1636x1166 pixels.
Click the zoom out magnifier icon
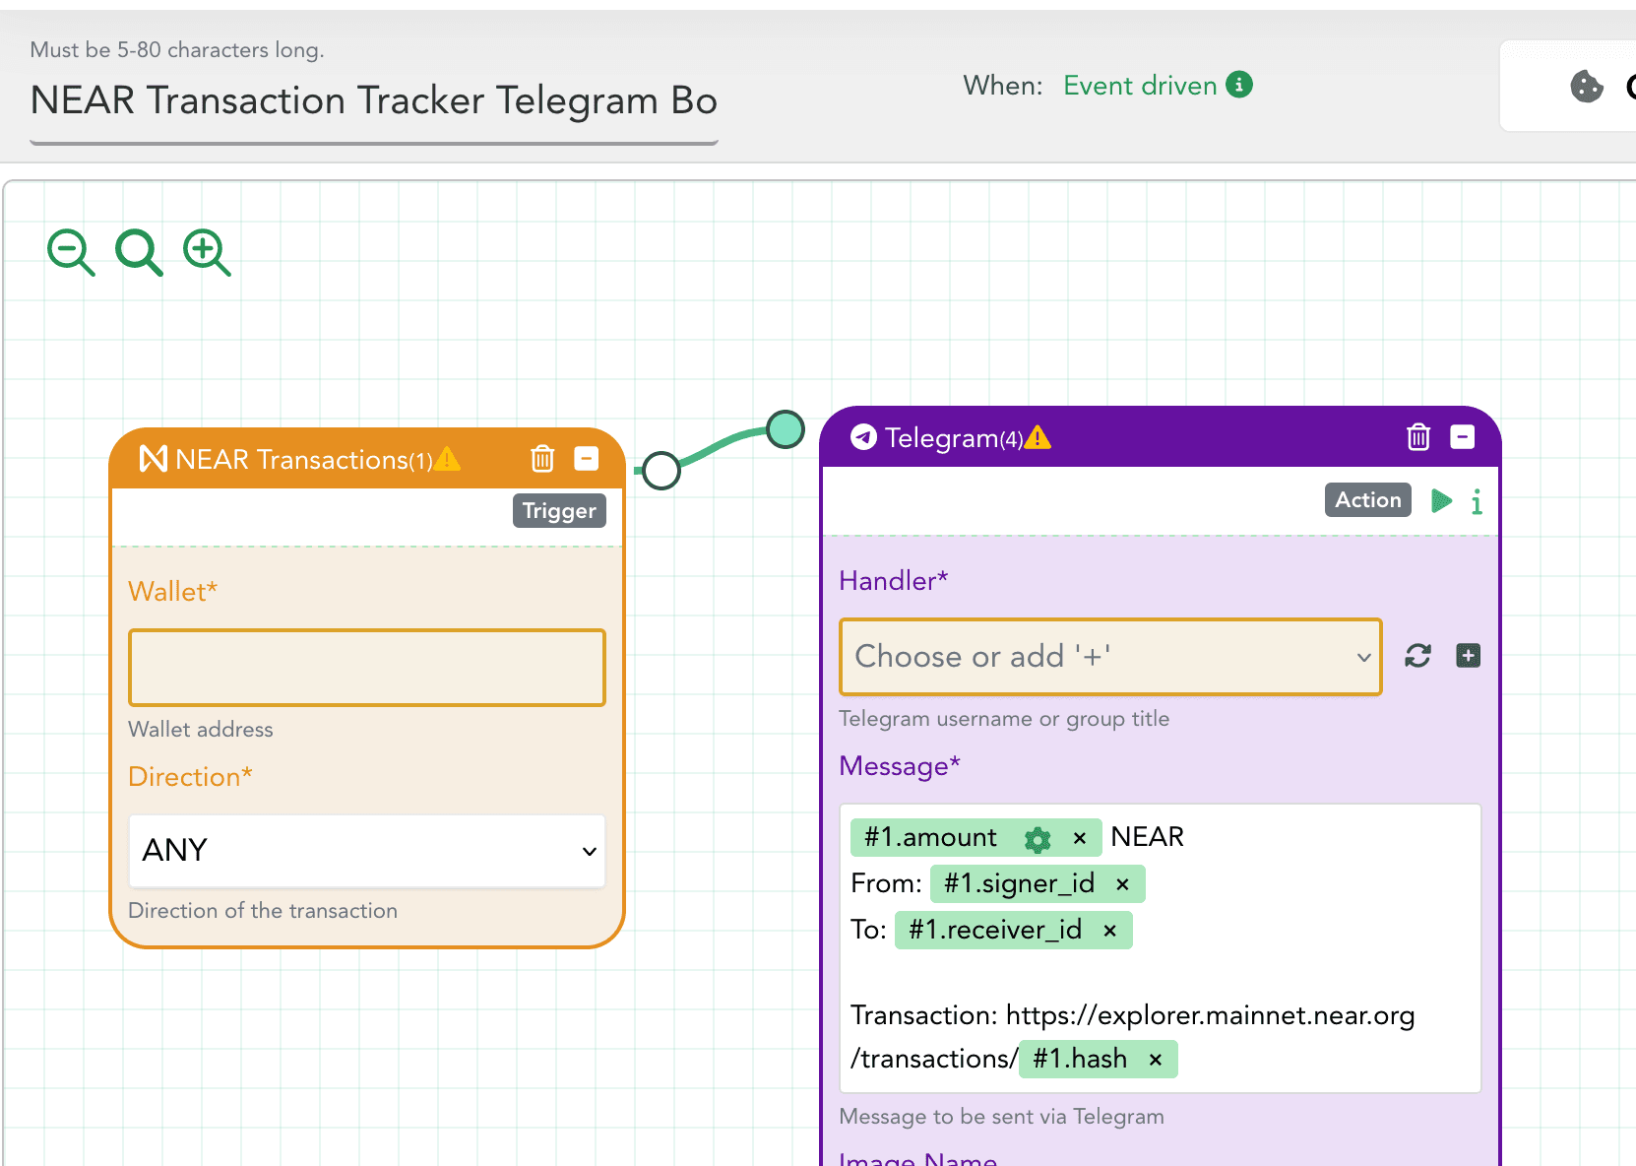pos(71,253)
